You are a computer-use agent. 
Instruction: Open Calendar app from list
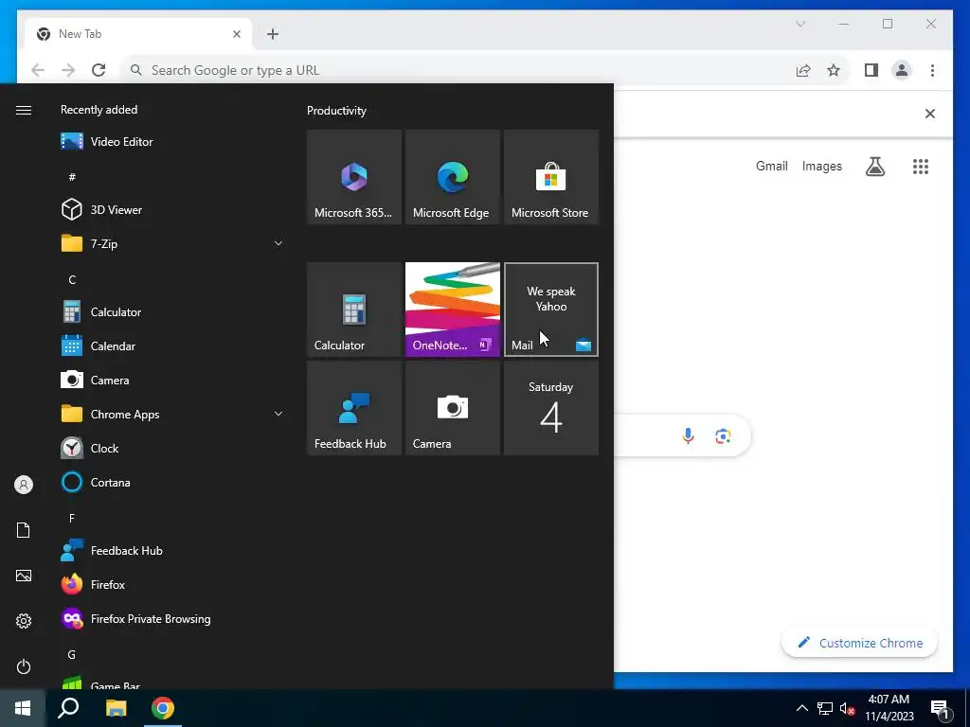(x=171, y=346)
